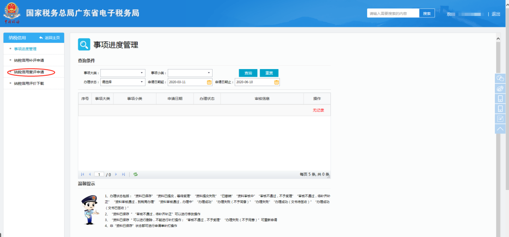509x237 pixels.
Task: Go to the first page of results
Action: coord(82,174)
